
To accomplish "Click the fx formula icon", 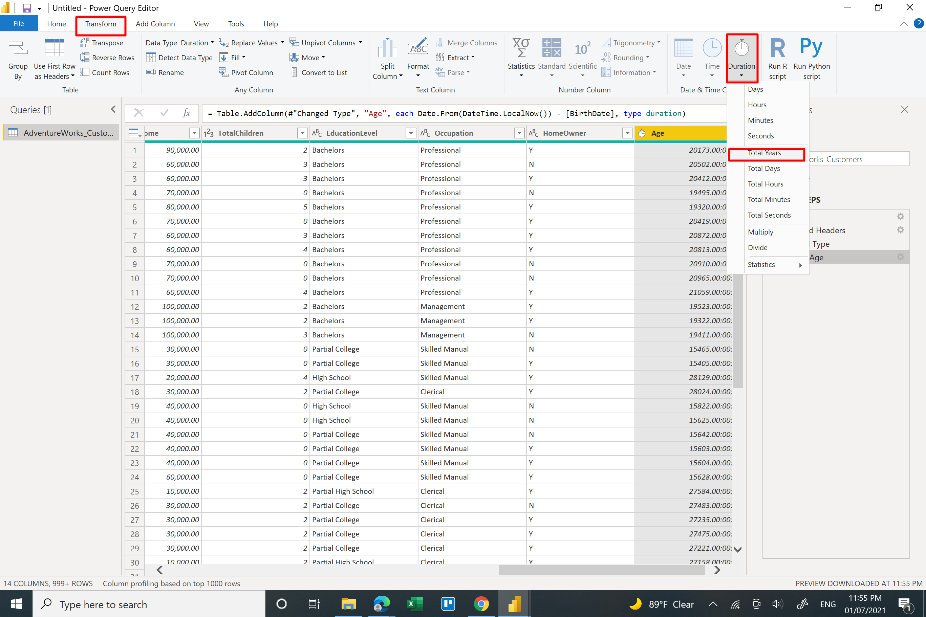I will (187, 113).
